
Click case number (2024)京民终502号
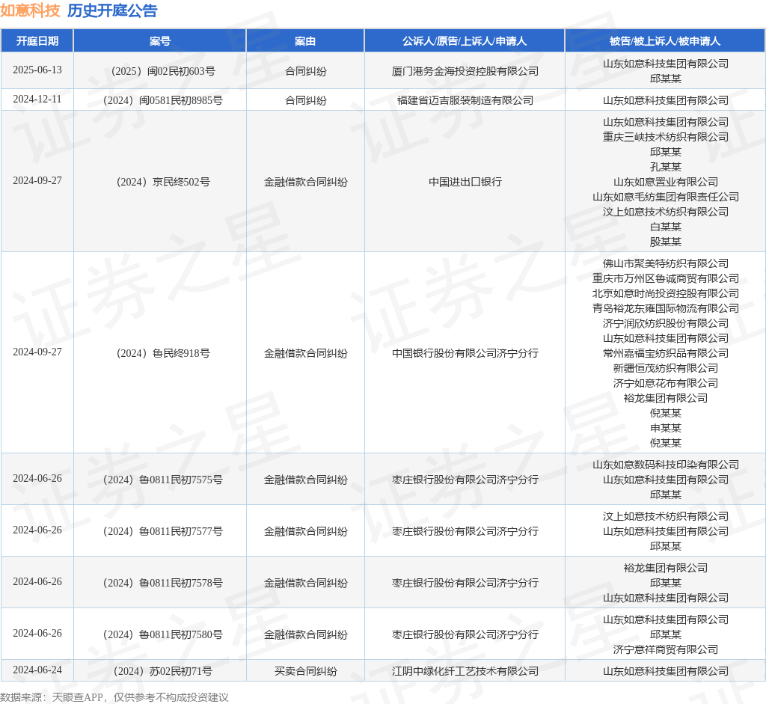[162, 182]
